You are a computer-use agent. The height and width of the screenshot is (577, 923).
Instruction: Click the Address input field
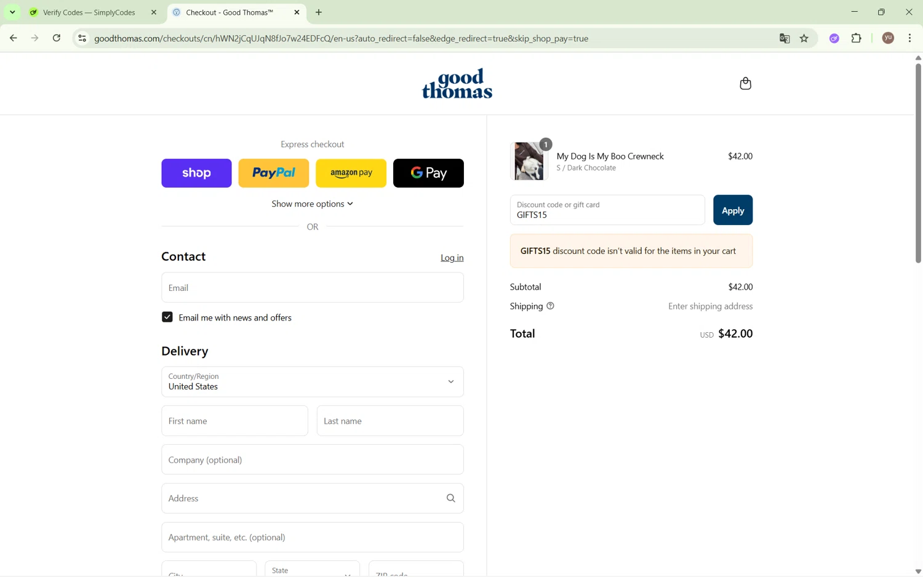point(313,498)
